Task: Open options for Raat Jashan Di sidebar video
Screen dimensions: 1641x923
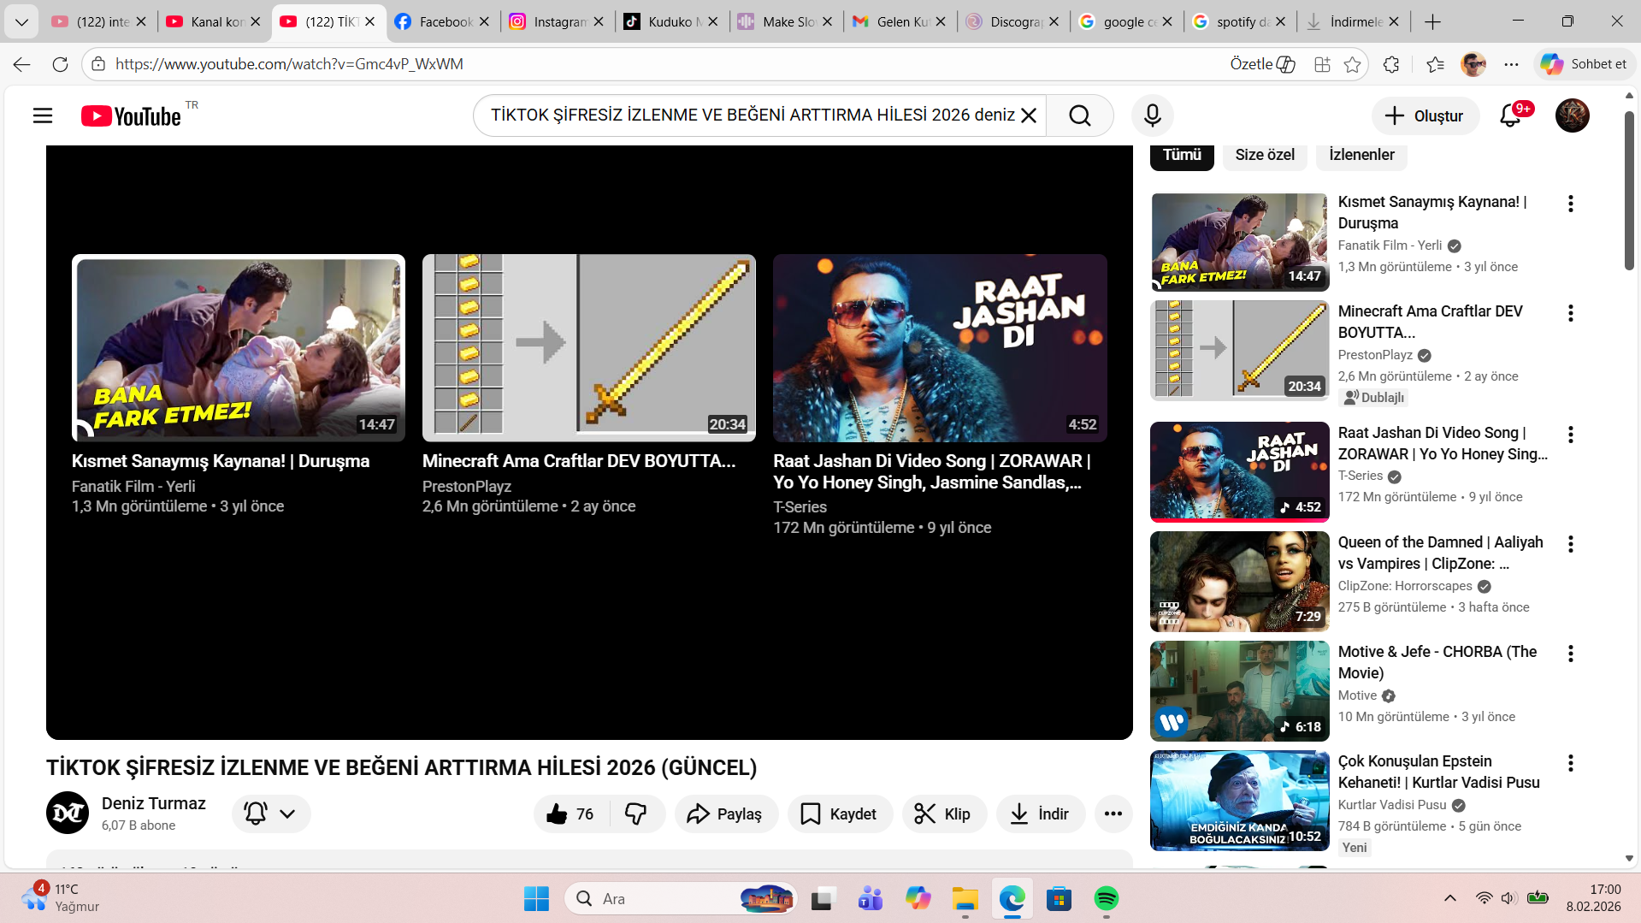Action: tap(1570, 435)
